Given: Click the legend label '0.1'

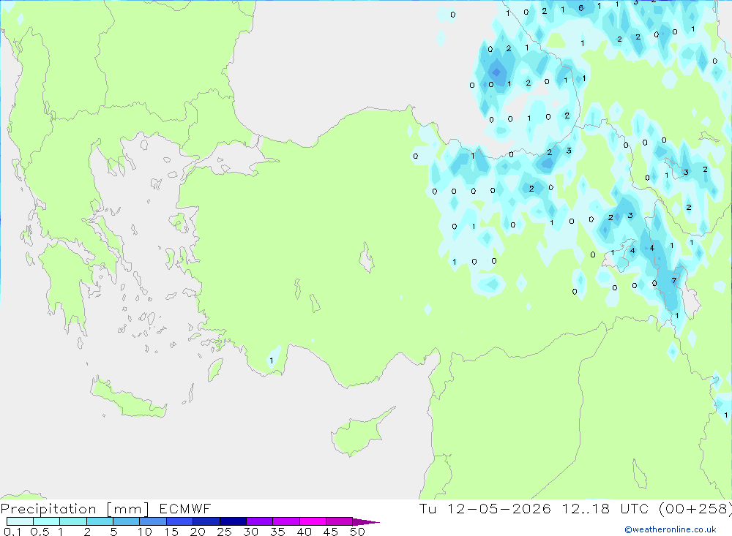Looking at the screenshot, I should [x=12, y=532].
